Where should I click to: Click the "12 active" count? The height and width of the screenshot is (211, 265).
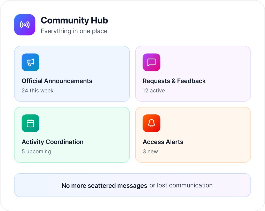pos(154,91)
